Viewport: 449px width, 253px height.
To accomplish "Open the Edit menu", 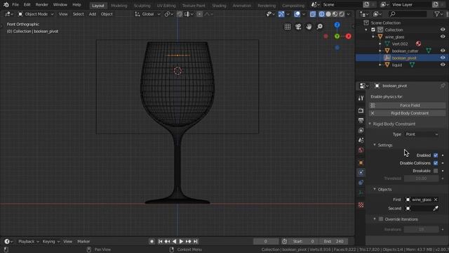I will click(x=27, y=5).
